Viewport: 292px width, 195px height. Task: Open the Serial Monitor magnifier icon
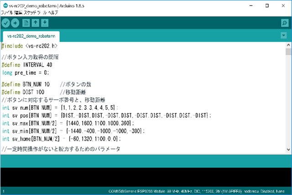(284, 23)
